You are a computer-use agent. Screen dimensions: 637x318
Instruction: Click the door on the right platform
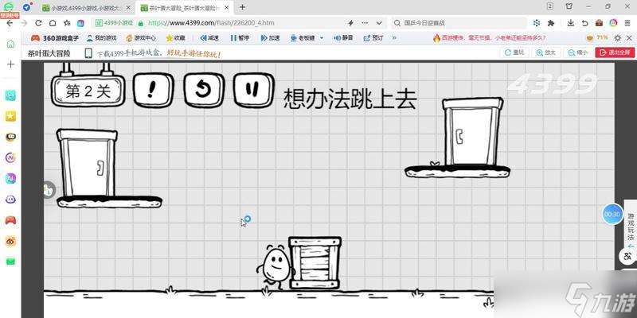(472, 131)
